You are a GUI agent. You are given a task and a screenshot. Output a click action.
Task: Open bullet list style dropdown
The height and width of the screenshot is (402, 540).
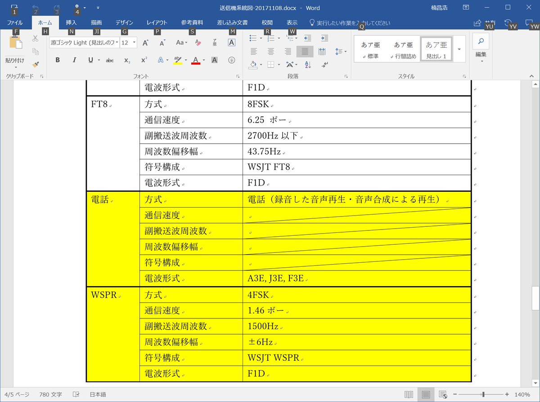click(262, 38)
